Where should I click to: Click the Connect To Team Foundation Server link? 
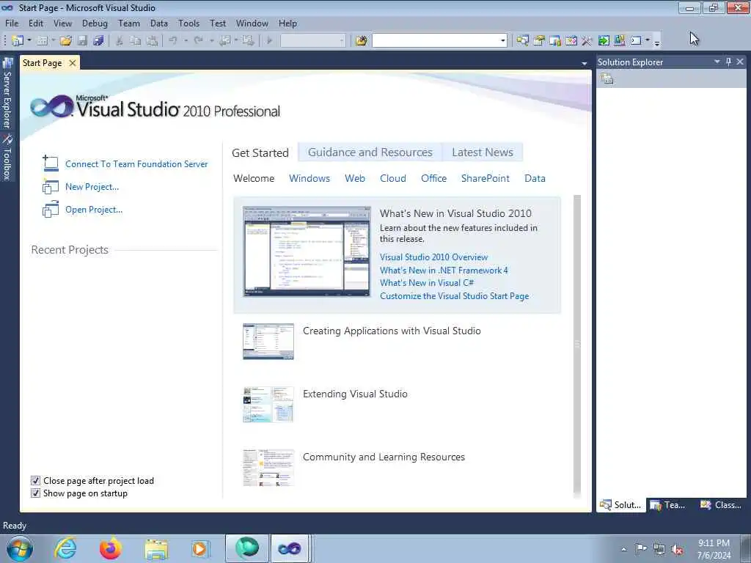click(136, 163)
